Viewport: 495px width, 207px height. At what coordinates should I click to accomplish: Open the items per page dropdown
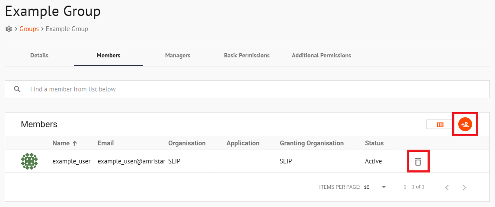375,187
